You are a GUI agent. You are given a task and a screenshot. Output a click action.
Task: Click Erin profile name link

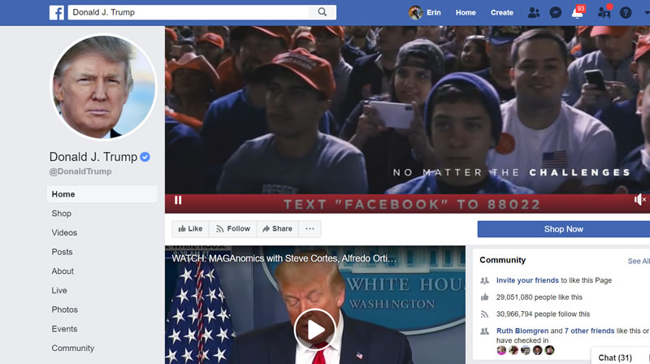pyautogui.click(x=434, y=13)
